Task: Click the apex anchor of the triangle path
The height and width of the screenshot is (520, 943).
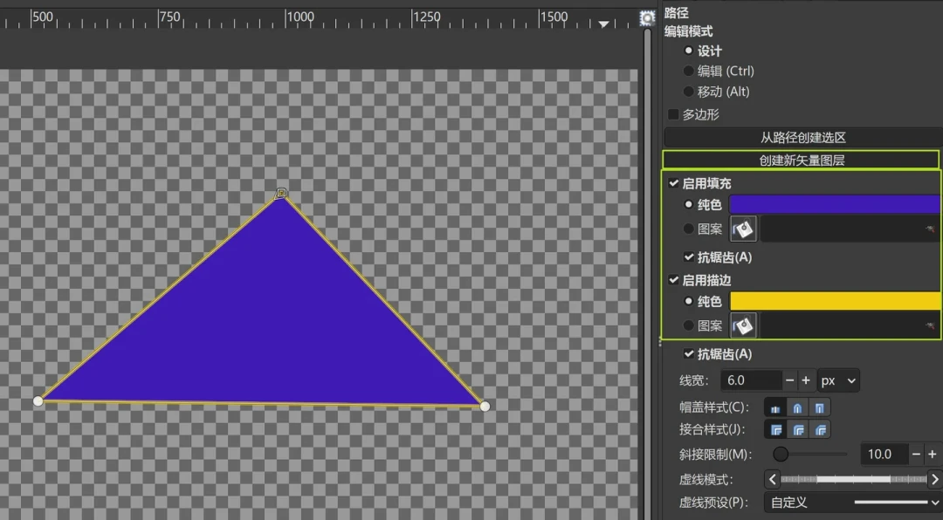Action: (281, 193)
